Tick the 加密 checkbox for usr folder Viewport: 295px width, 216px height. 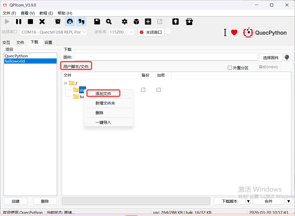159,90
